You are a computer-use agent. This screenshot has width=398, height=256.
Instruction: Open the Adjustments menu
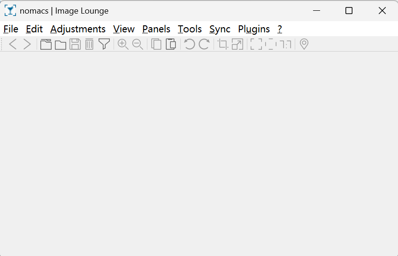(x=78, y=29)
